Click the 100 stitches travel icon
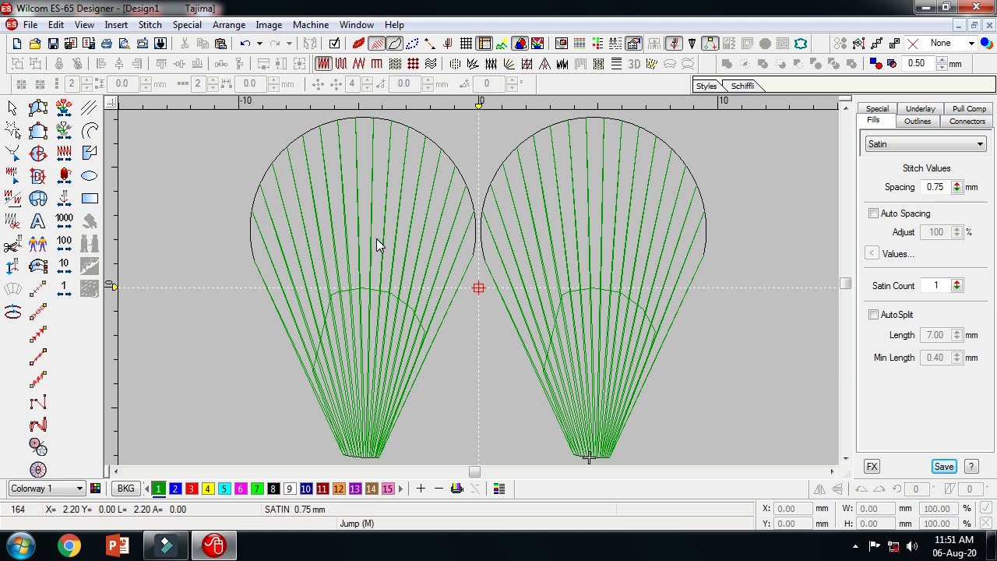Screen dimensions: 997x561 (64, 244)
